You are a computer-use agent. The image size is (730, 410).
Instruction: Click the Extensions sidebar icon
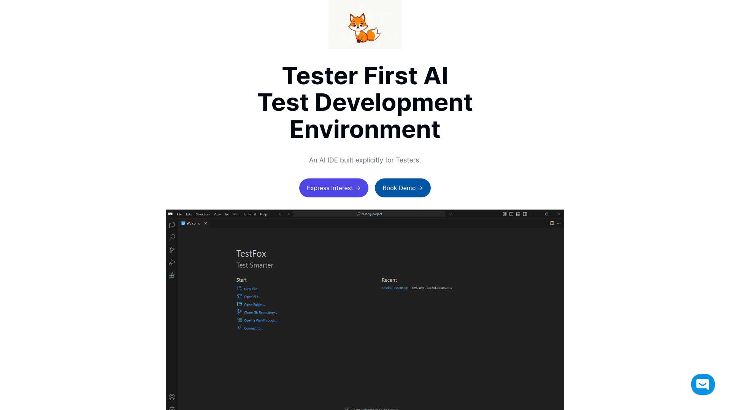172,274
